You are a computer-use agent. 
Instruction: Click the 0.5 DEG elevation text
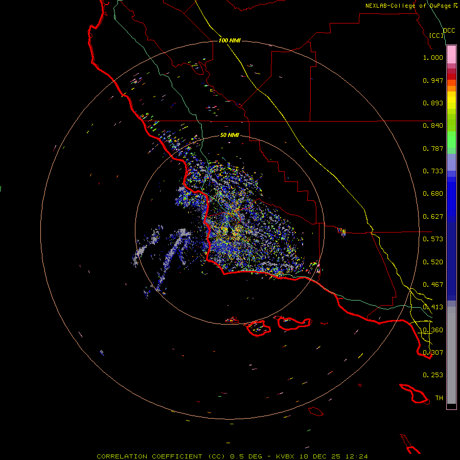(x=247, y=456)
